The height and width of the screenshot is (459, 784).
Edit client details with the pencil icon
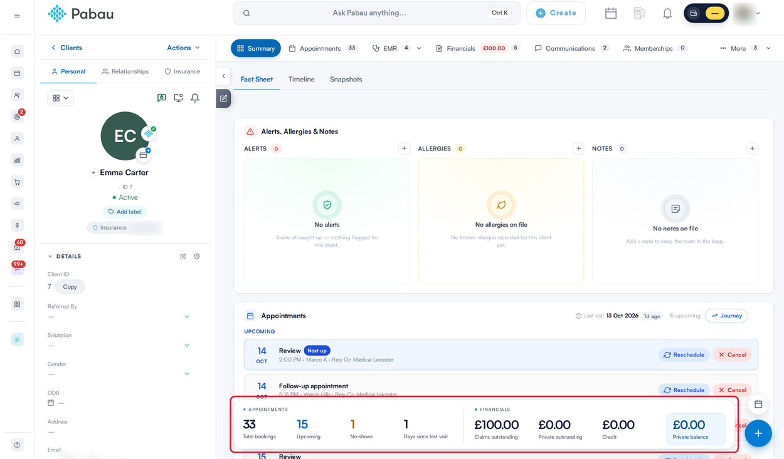click(183, 256)
